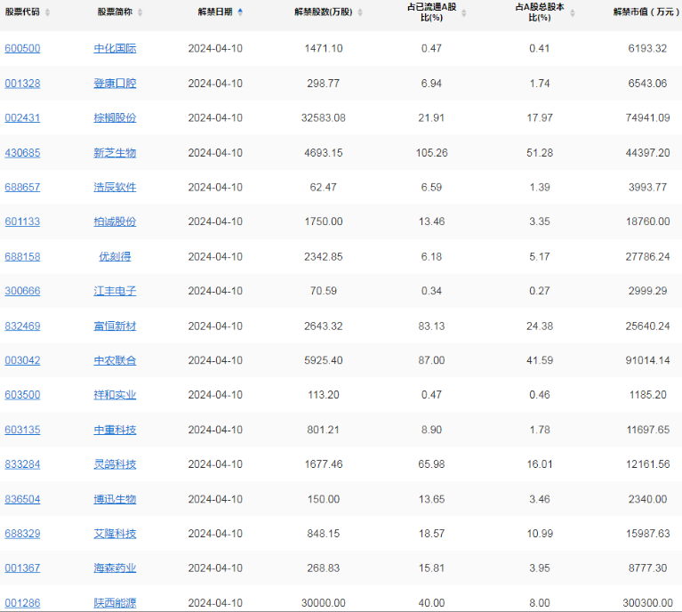Open stock code 001328 link
This screenshot has width=682, height=612.
[22, 83]
